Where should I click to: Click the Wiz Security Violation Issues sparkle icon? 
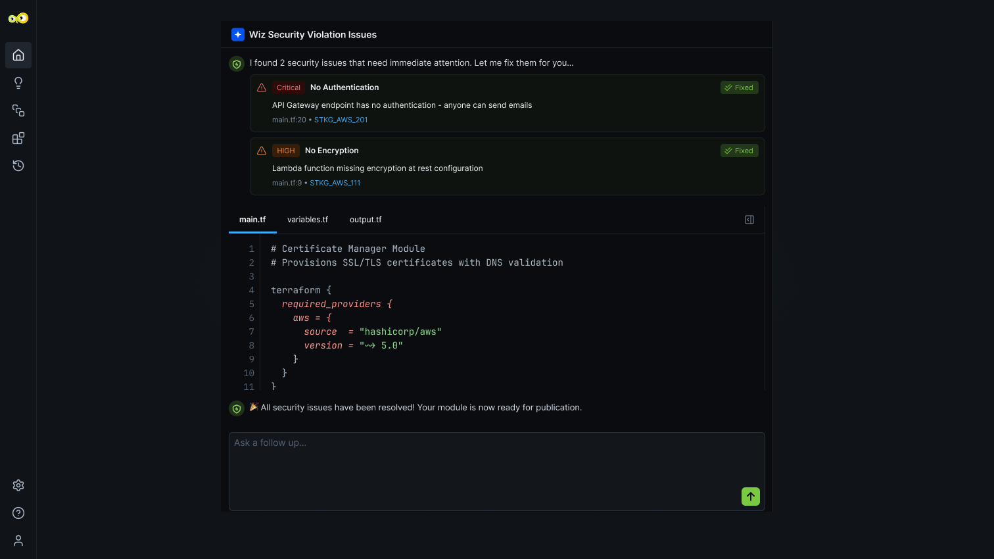pos(238,35)
